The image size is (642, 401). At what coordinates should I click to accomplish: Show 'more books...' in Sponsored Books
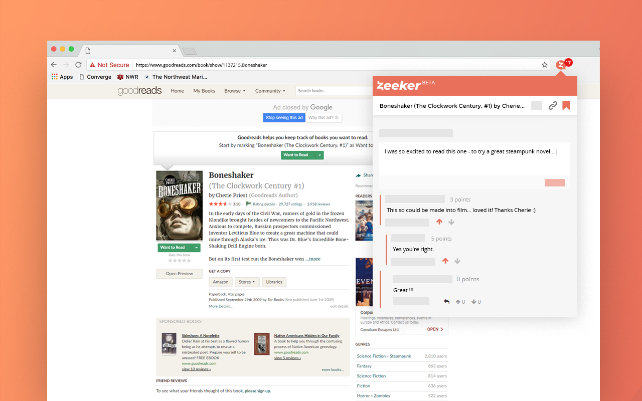coord(333,369)
